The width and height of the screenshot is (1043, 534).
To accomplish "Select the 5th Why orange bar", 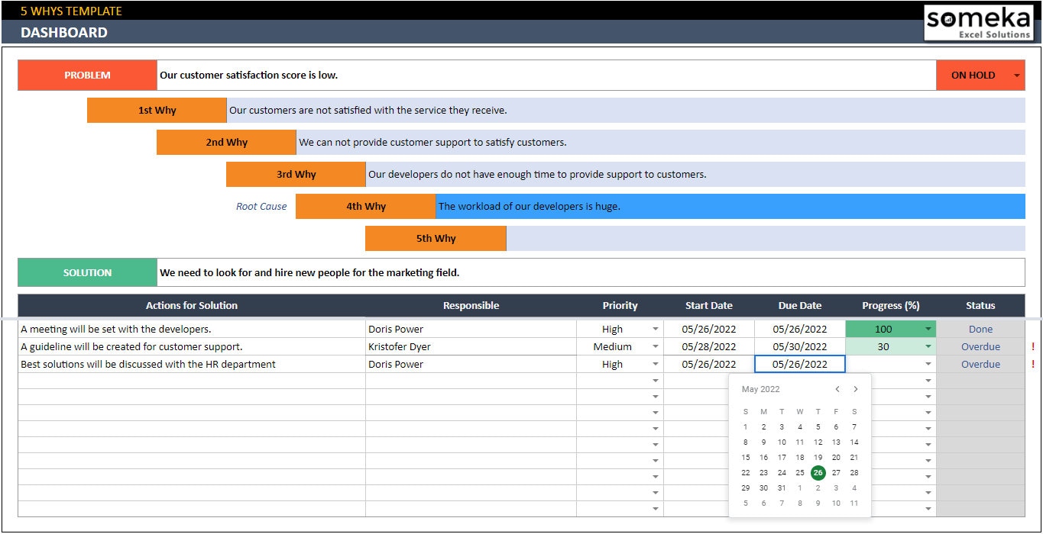I will click(436, 238).
